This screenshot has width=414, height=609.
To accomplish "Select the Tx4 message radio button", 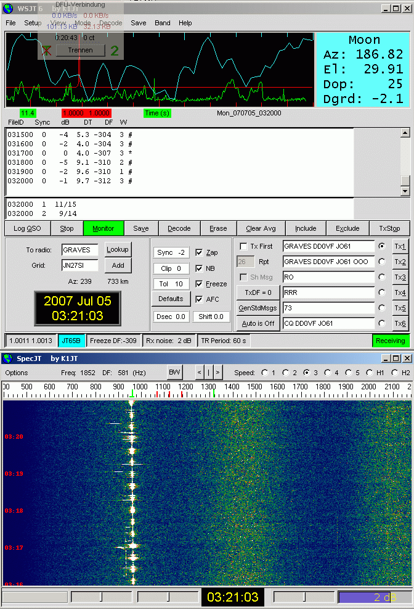I will tap(382, 292).
